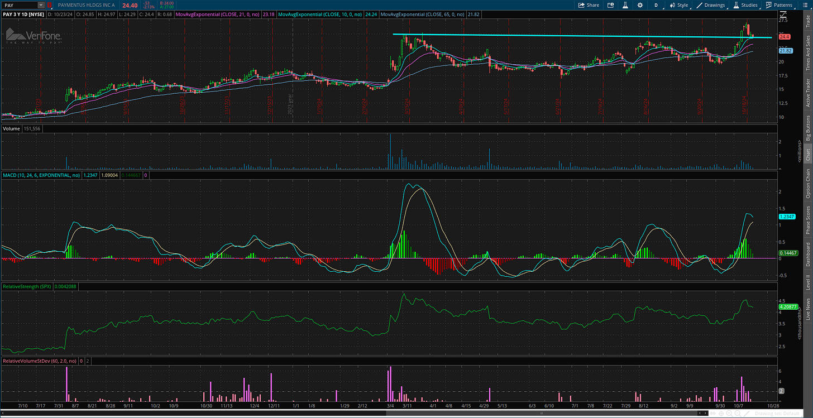Click the 0.14467 histogram value bubble
The height and width of the screenshot is (418, 813).
point(787,253)
